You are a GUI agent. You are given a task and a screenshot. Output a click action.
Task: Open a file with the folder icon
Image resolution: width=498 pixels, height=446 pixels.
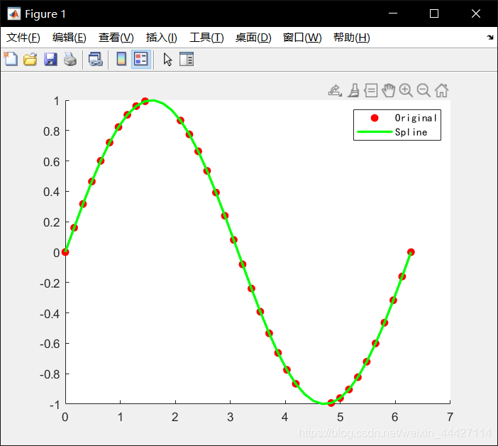[x=31, y=60]
